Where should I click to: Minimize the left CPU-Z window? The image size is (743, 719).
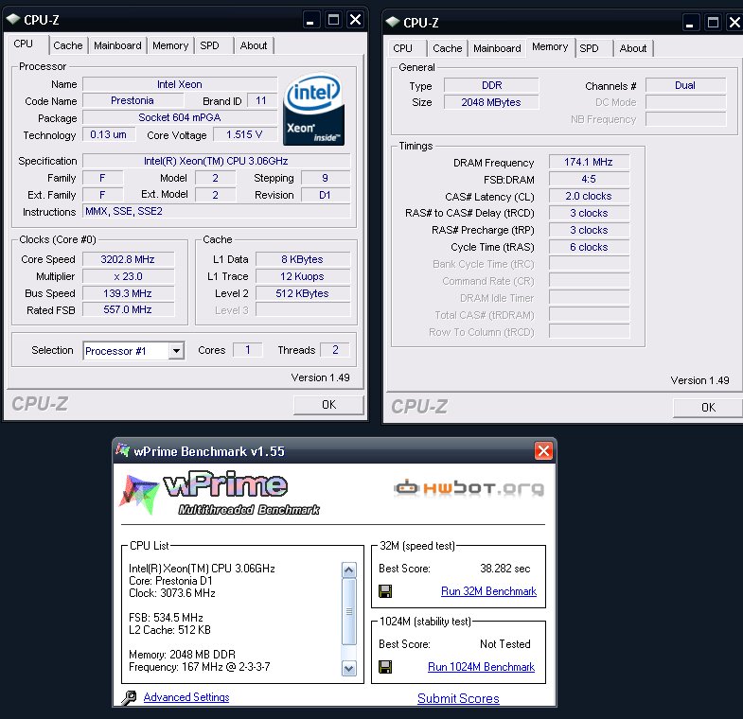point(310,20)
